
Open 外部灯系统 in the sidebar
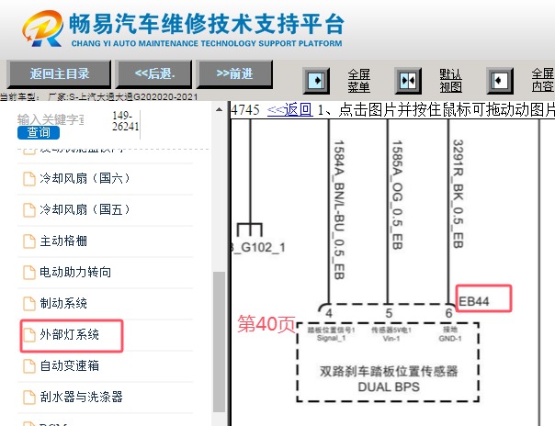pyautogui.click(x=70, y=335)
